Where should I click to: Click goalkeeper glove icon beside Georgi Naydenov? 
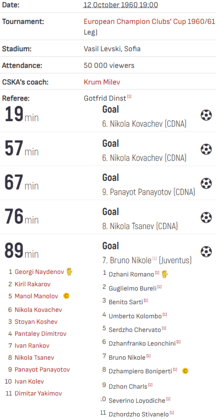click(x=69, y=272)
